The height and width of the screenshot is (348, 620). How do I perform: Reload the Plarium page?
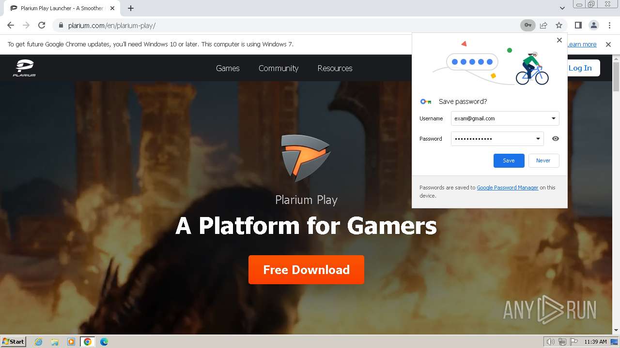tap(42, 25)
